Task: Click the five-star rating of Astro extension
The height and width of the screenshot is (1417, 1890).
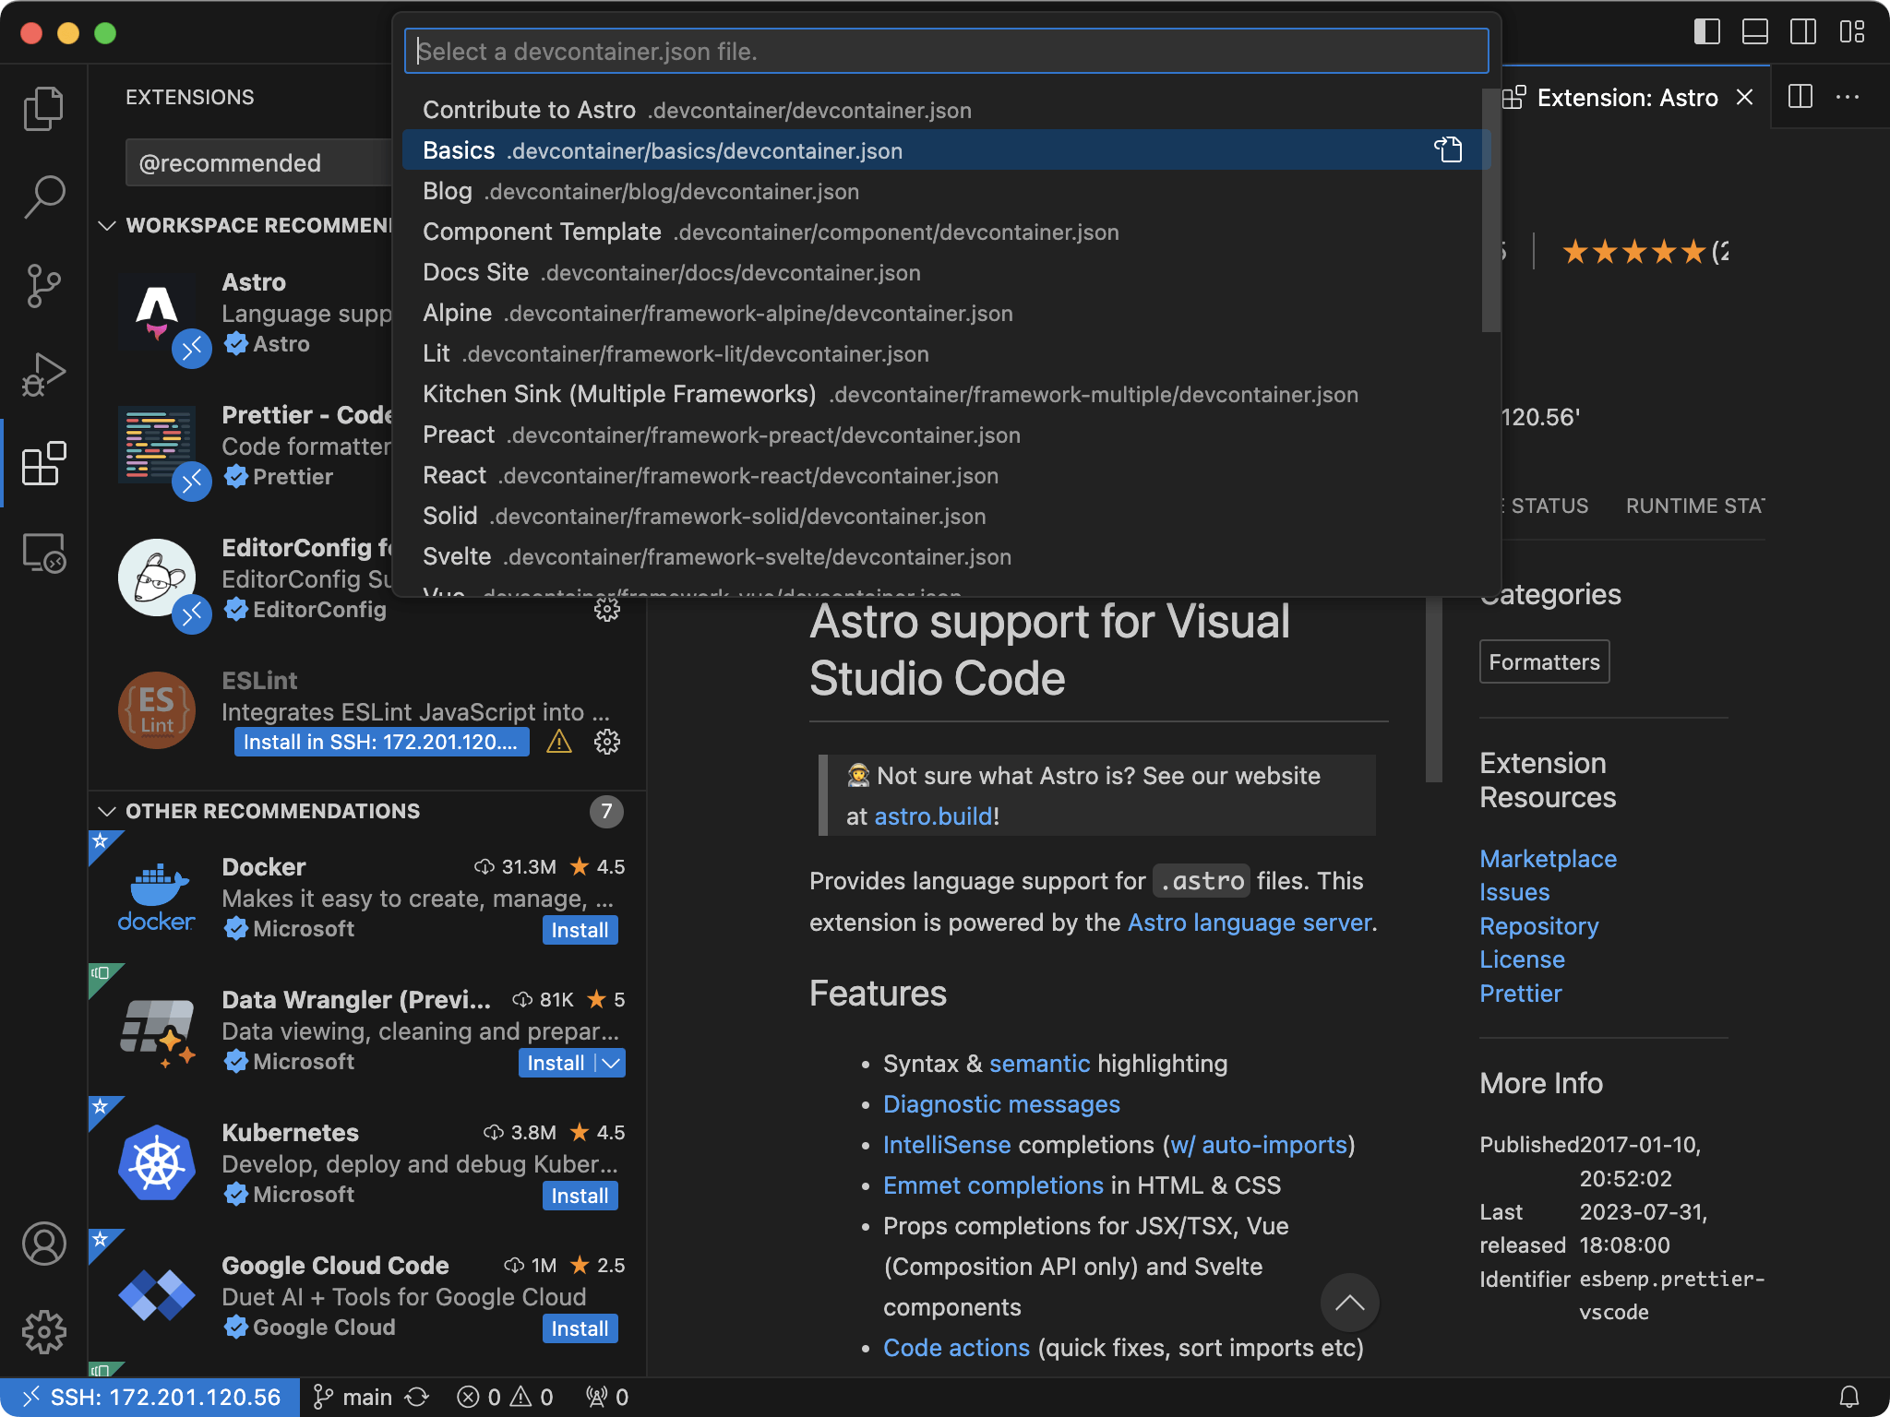Action: click(x=1634, y=251)
